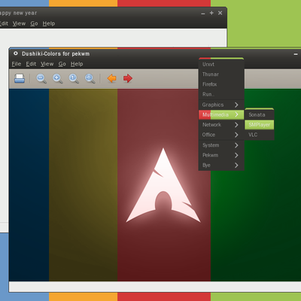Open Help menu in background window
This screenshot has height=301, width=301.
point(49,23)
